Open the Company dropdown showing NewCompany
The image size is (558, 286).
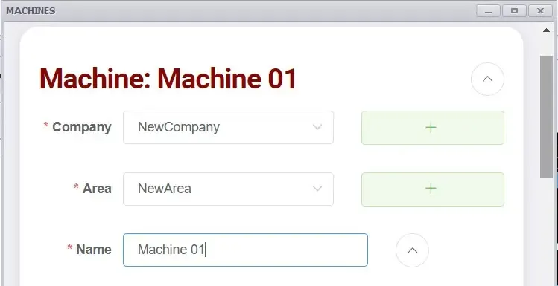pyautogui.click(x=228, y=127)
